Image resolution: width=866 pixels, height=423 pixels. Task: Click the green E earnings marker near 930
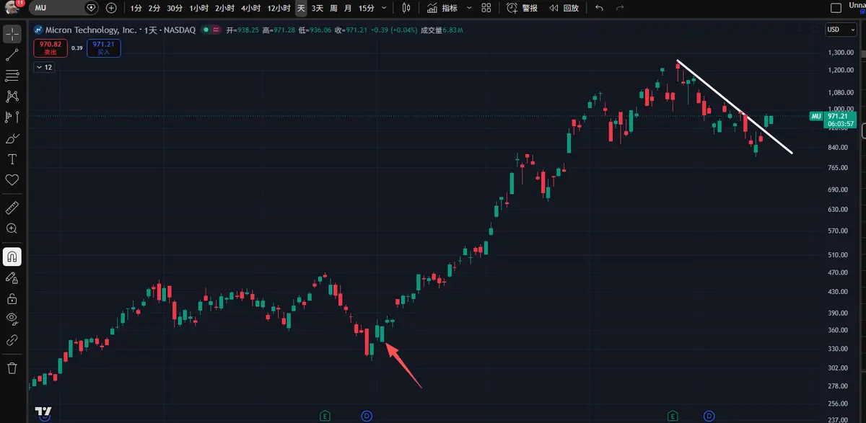(x=673, y=416)
